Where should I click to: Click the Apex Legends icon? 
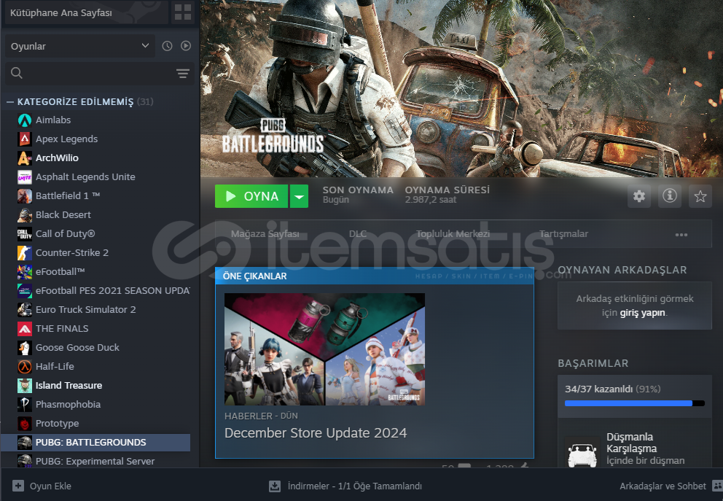[25, 139]
